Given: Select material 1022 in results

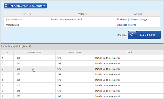Looking at the screenshot, I should click(x=18, y=75).
